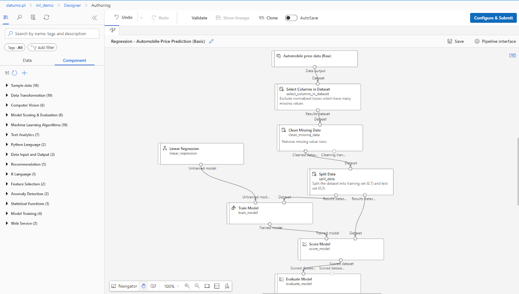Screen dimensions: 519x294
Task: Click the Configure & Submit button
Action: (493, 18)
